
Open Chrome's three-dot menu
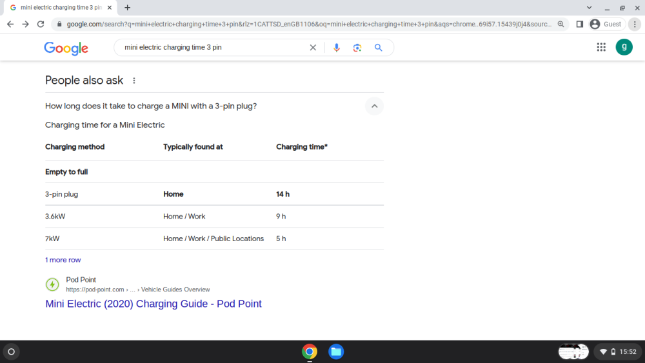click(x=635, y=25)
